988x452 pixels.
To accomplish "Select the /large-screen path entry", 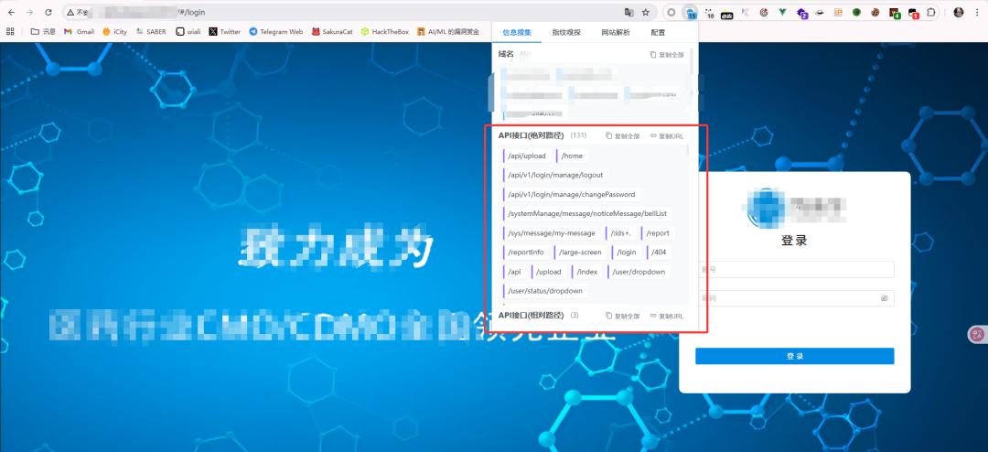I will [580, 253].
